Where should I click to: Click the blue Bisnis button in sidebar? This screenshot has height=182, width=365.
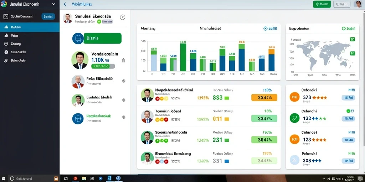pos(48,16)
